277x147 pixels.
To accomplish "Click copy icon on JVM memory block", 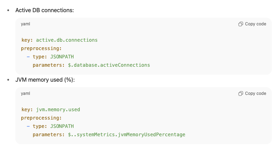I will click(240, 93).
